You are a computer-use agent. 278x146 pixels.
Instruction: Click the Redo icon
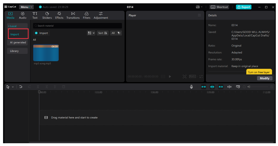point(29,87)
